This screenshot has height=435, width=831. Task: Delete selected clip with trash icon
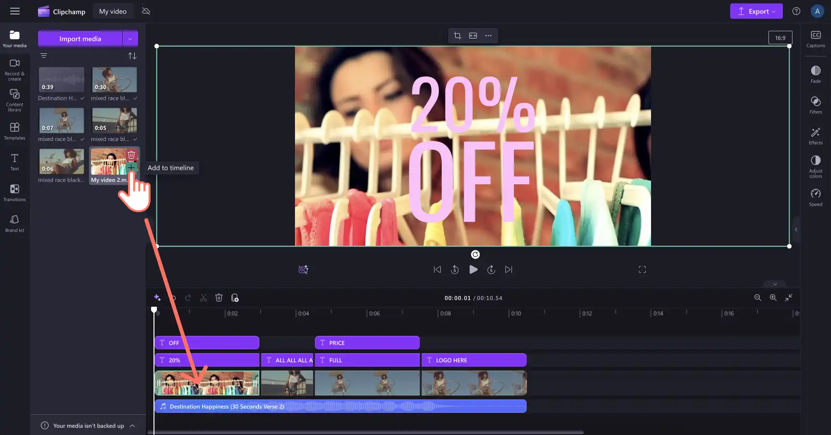point(219,298)
